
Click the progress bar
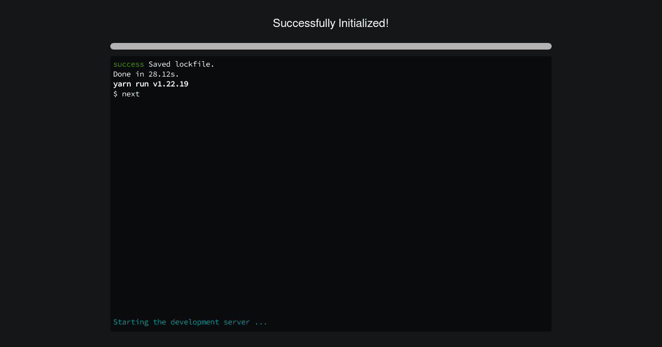(330, 46)
